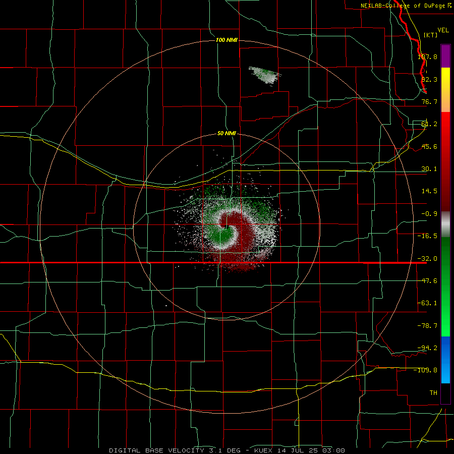This screenshot has width=454, height=454.
Task: Click the 100 NMI range ring label
Action: point(226,40)
